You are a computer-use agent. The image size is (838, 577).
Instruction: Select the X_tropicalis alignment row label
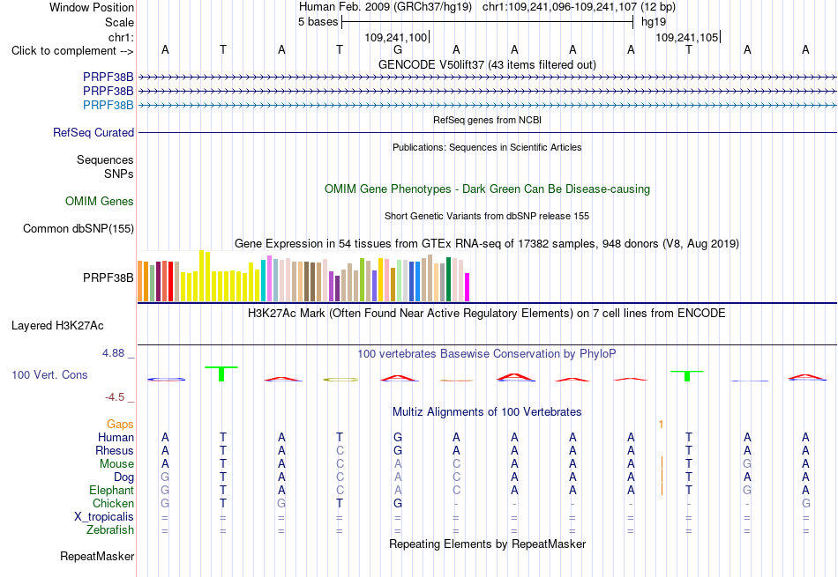[x=104, y=517]
